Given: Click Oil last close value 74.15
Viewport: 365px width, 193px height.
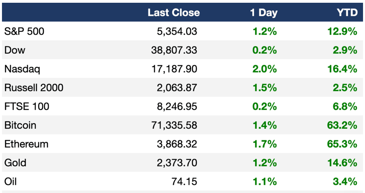Looking at the screenshot, I should (x=184, y=182).
